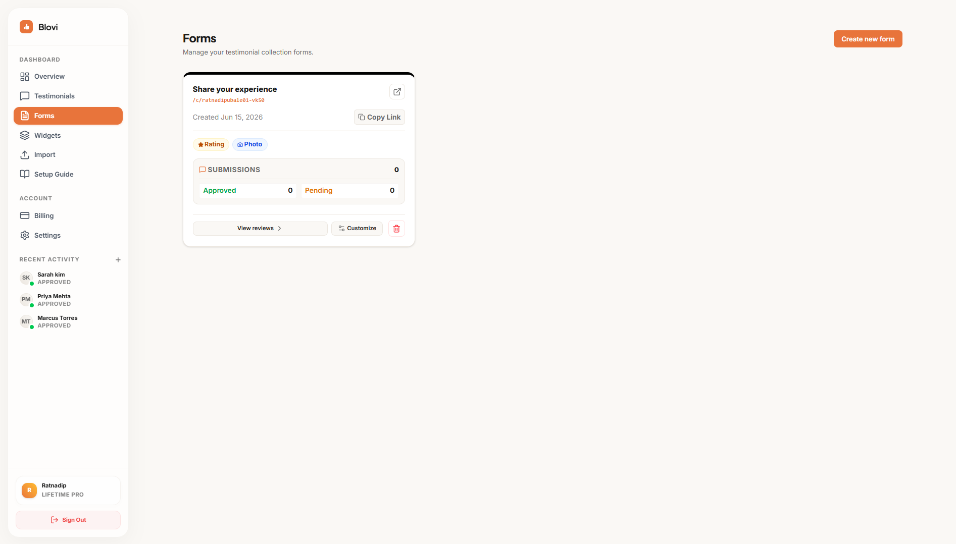Viewport: 956px width, 544px height.
Task: Click the Blovi thumbs-up logo icon
Action: coord(26,27)
